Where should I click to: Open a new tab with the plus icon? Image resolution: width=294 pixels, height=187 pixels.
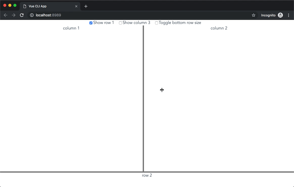(86, 6)
